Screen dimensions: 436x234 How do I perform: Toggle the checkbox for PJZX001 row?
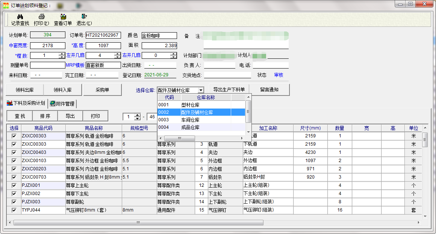pyautogui.click(x=14, y=185)
